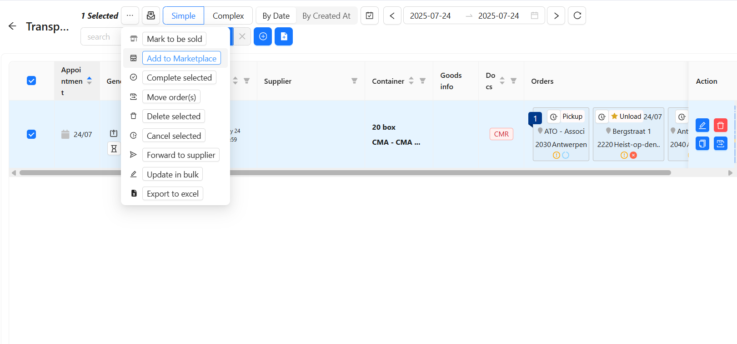Open filter left of Supplier column

click(x=246, y=81)
